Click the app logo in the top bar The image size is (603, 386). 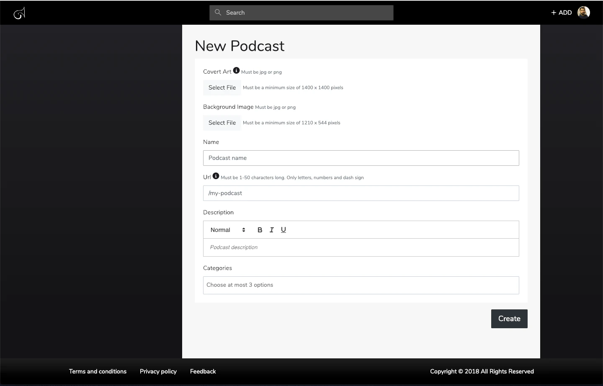tap(19, 13)
